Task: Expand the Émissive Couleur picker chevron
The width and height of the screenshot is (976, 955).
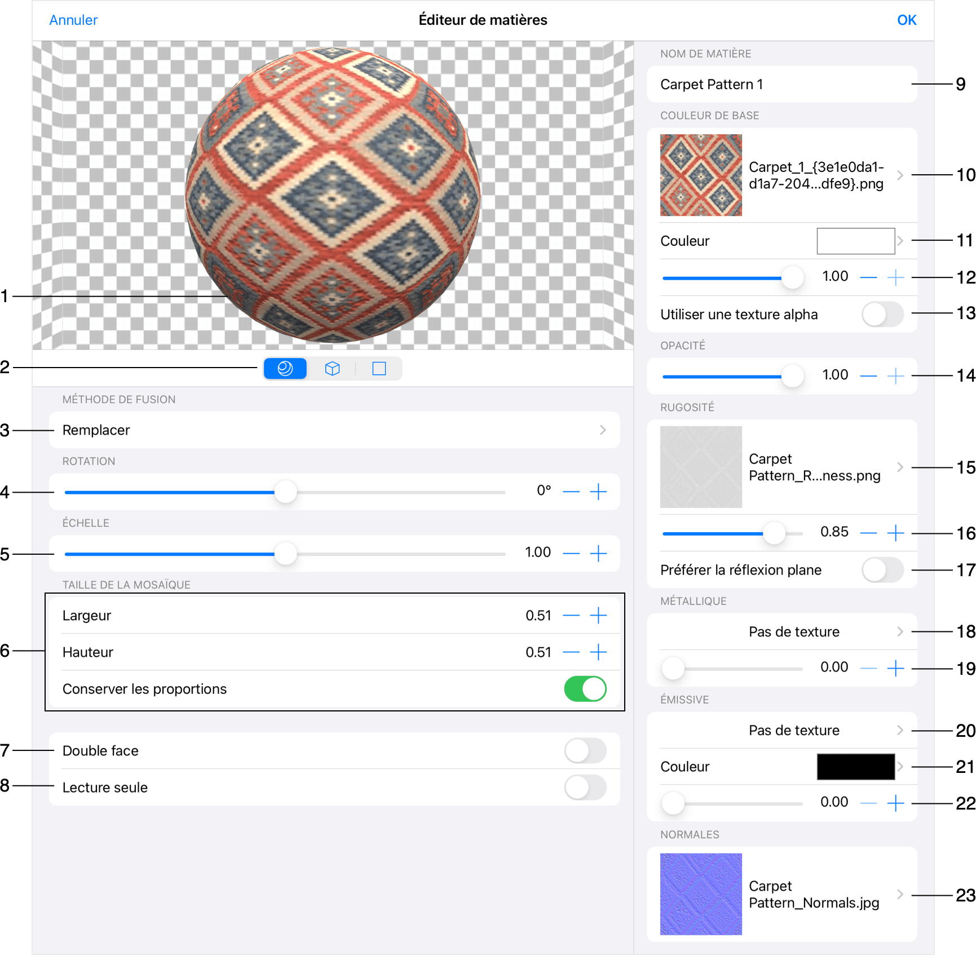Action: (x=900, y=767)
